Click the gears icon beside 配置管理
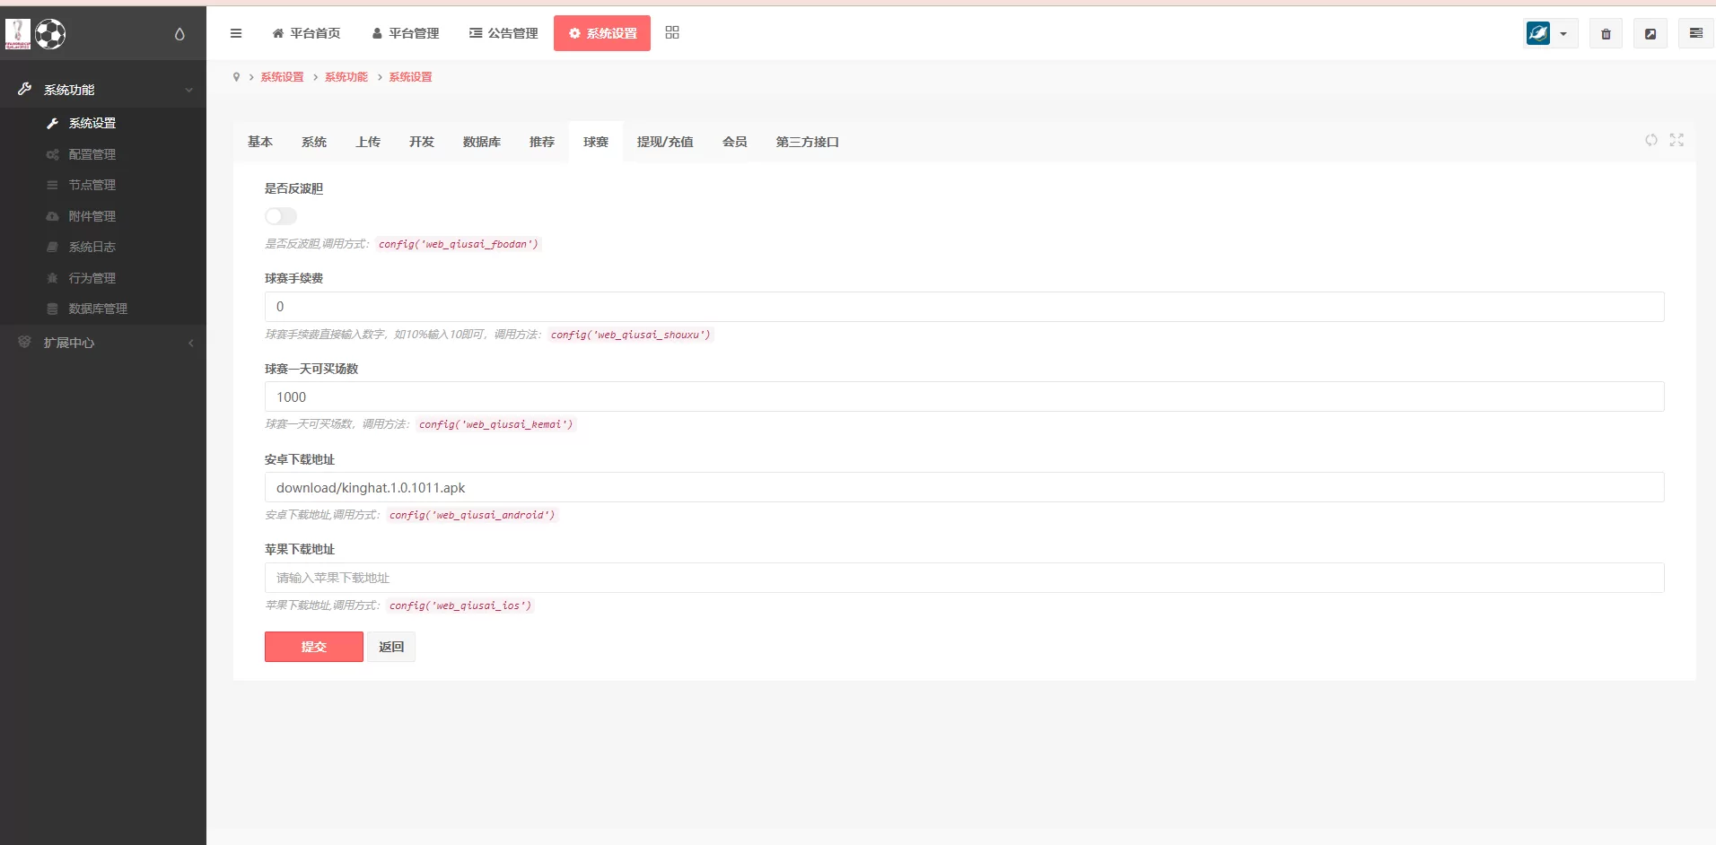The height and width of the screenshot is (845, 1716). point(52,154)
